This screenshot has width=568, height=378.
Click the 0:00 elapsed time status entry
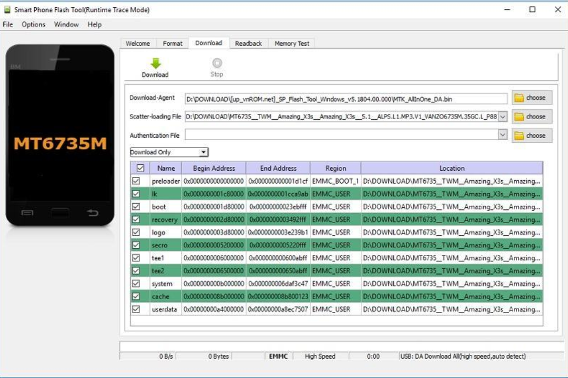click(x=373, y=356)
